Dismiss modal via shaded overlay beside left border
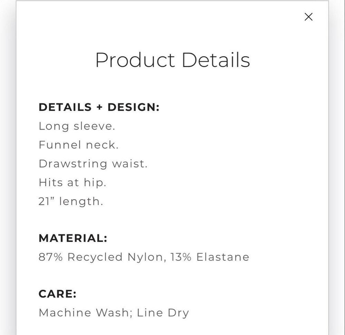Screen dimensions: 345x335 point(8,167)
